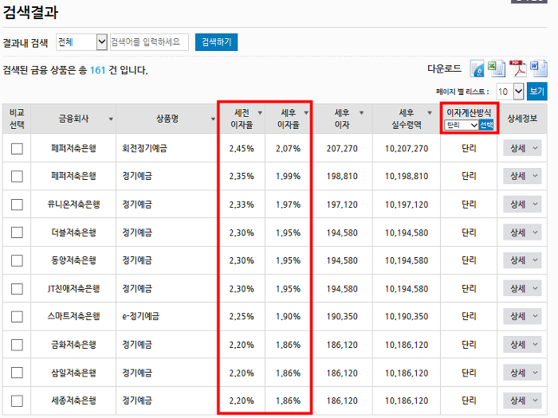Click the 동양저축은행 company name
This screenshot has width=558, height=418.
[73, 260]
